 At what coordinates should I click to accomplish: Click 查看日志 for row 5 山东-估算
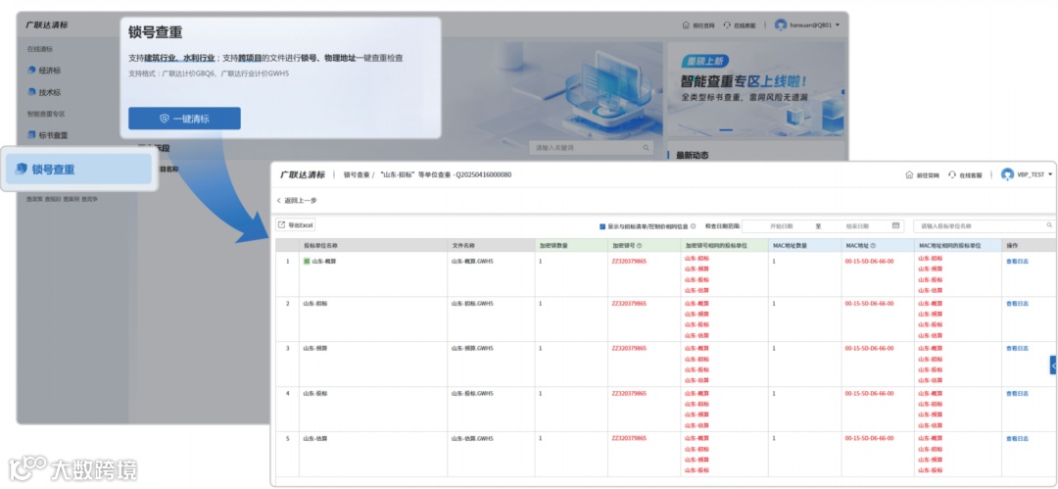click(x=1017, y=438)
